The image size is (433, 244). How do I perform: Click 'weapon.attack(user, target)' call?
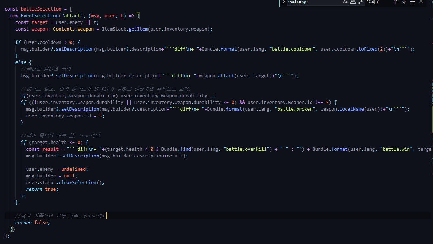click(235, 75)
